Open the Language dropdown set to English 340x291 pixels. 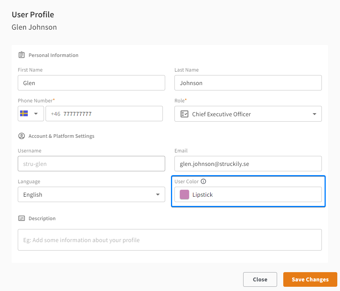pos(91,194)
